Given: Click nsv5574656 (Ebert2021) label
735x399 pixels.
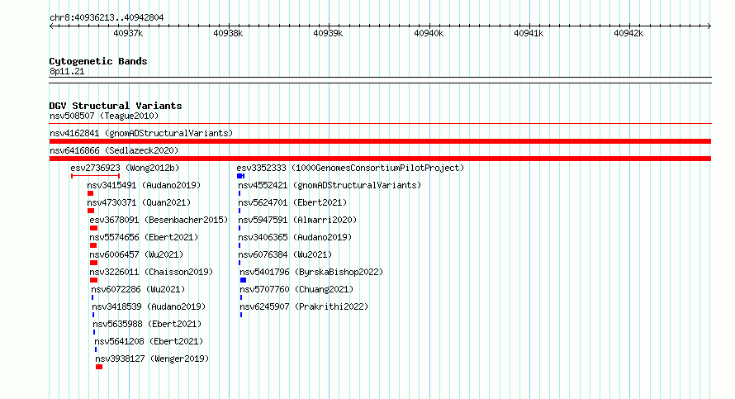Looking at the screenshot, I should coord(144,237).
